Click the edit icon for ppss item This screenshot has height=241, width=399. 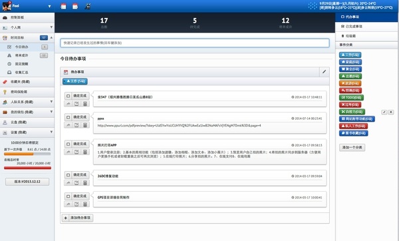[x=76, y=125]
